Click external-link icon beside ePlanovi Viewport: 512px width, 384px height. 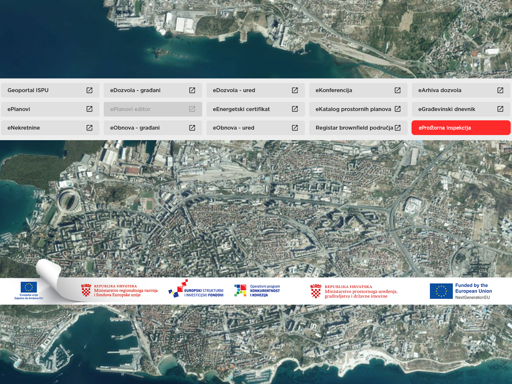pyautogui.click(x=90, y=109)
